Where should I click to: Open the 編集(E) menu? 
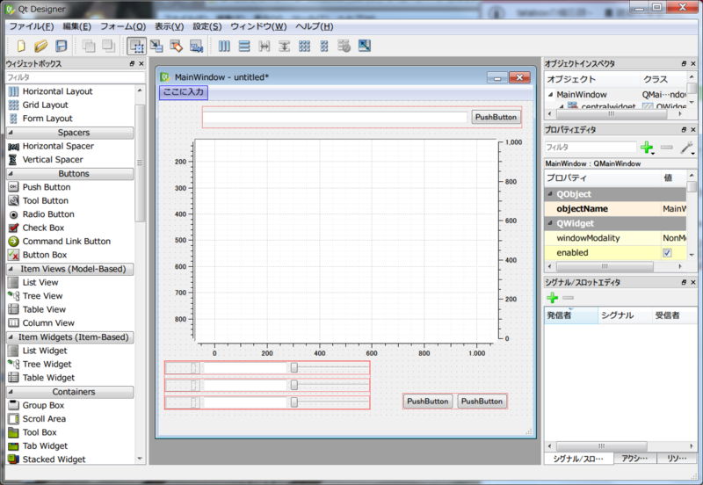[x=76, y=26]
